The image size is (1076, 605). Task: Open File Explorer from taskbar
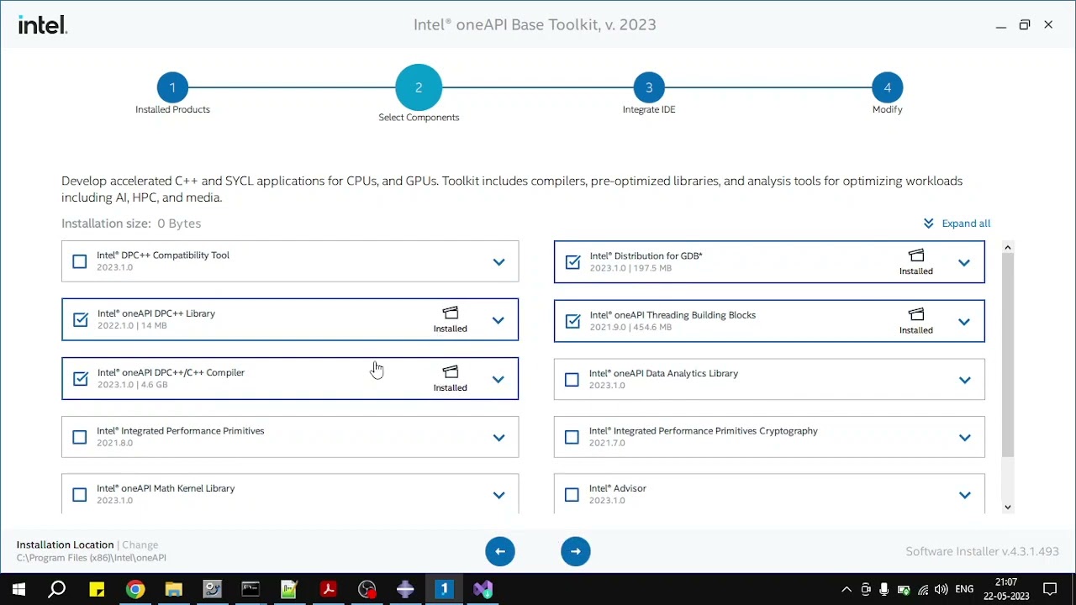(x=174, y=589)
